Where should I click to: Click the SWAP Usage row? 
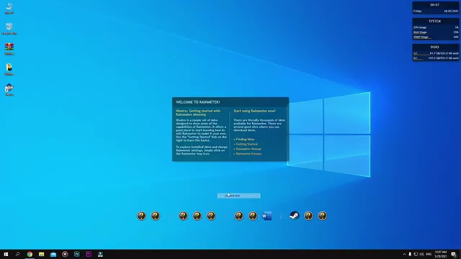coord(436,37)
